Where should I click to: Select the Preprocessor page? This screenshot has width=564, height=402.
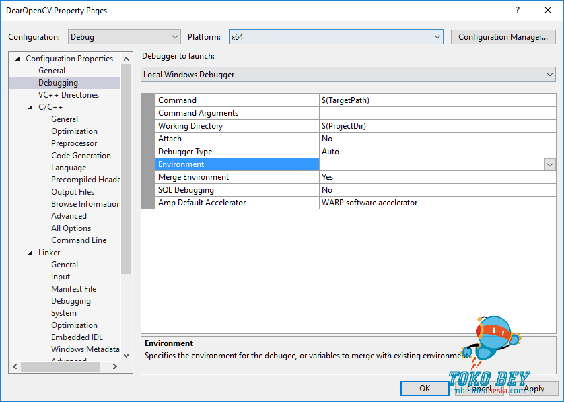(x=74, y=143)
